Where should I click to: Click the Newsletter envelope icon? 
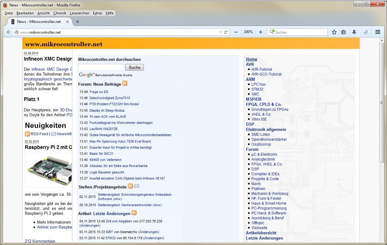(x=53, y=134)
